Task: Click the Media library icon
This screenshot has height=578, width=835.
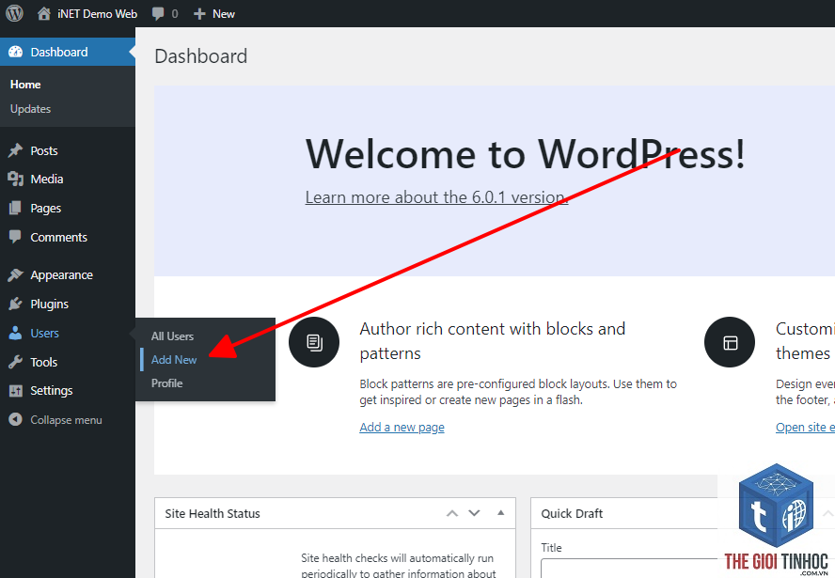Action: pos(15,179)
